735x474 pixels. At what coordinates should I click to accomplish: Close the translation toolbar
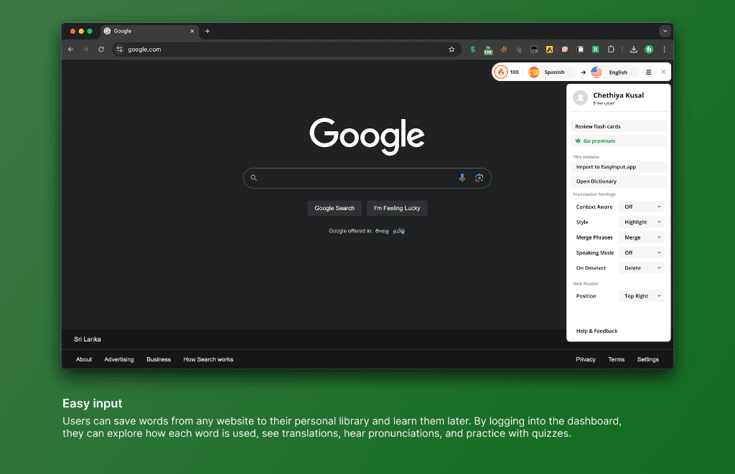(663, 72)
